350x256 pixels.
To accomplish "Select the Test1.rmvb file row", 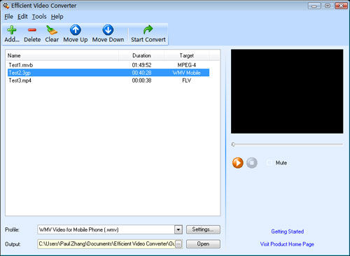I will (x=108, y=65).
